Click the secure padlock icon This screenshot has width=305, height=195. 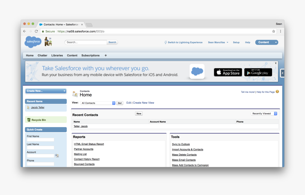click(43, 31)
